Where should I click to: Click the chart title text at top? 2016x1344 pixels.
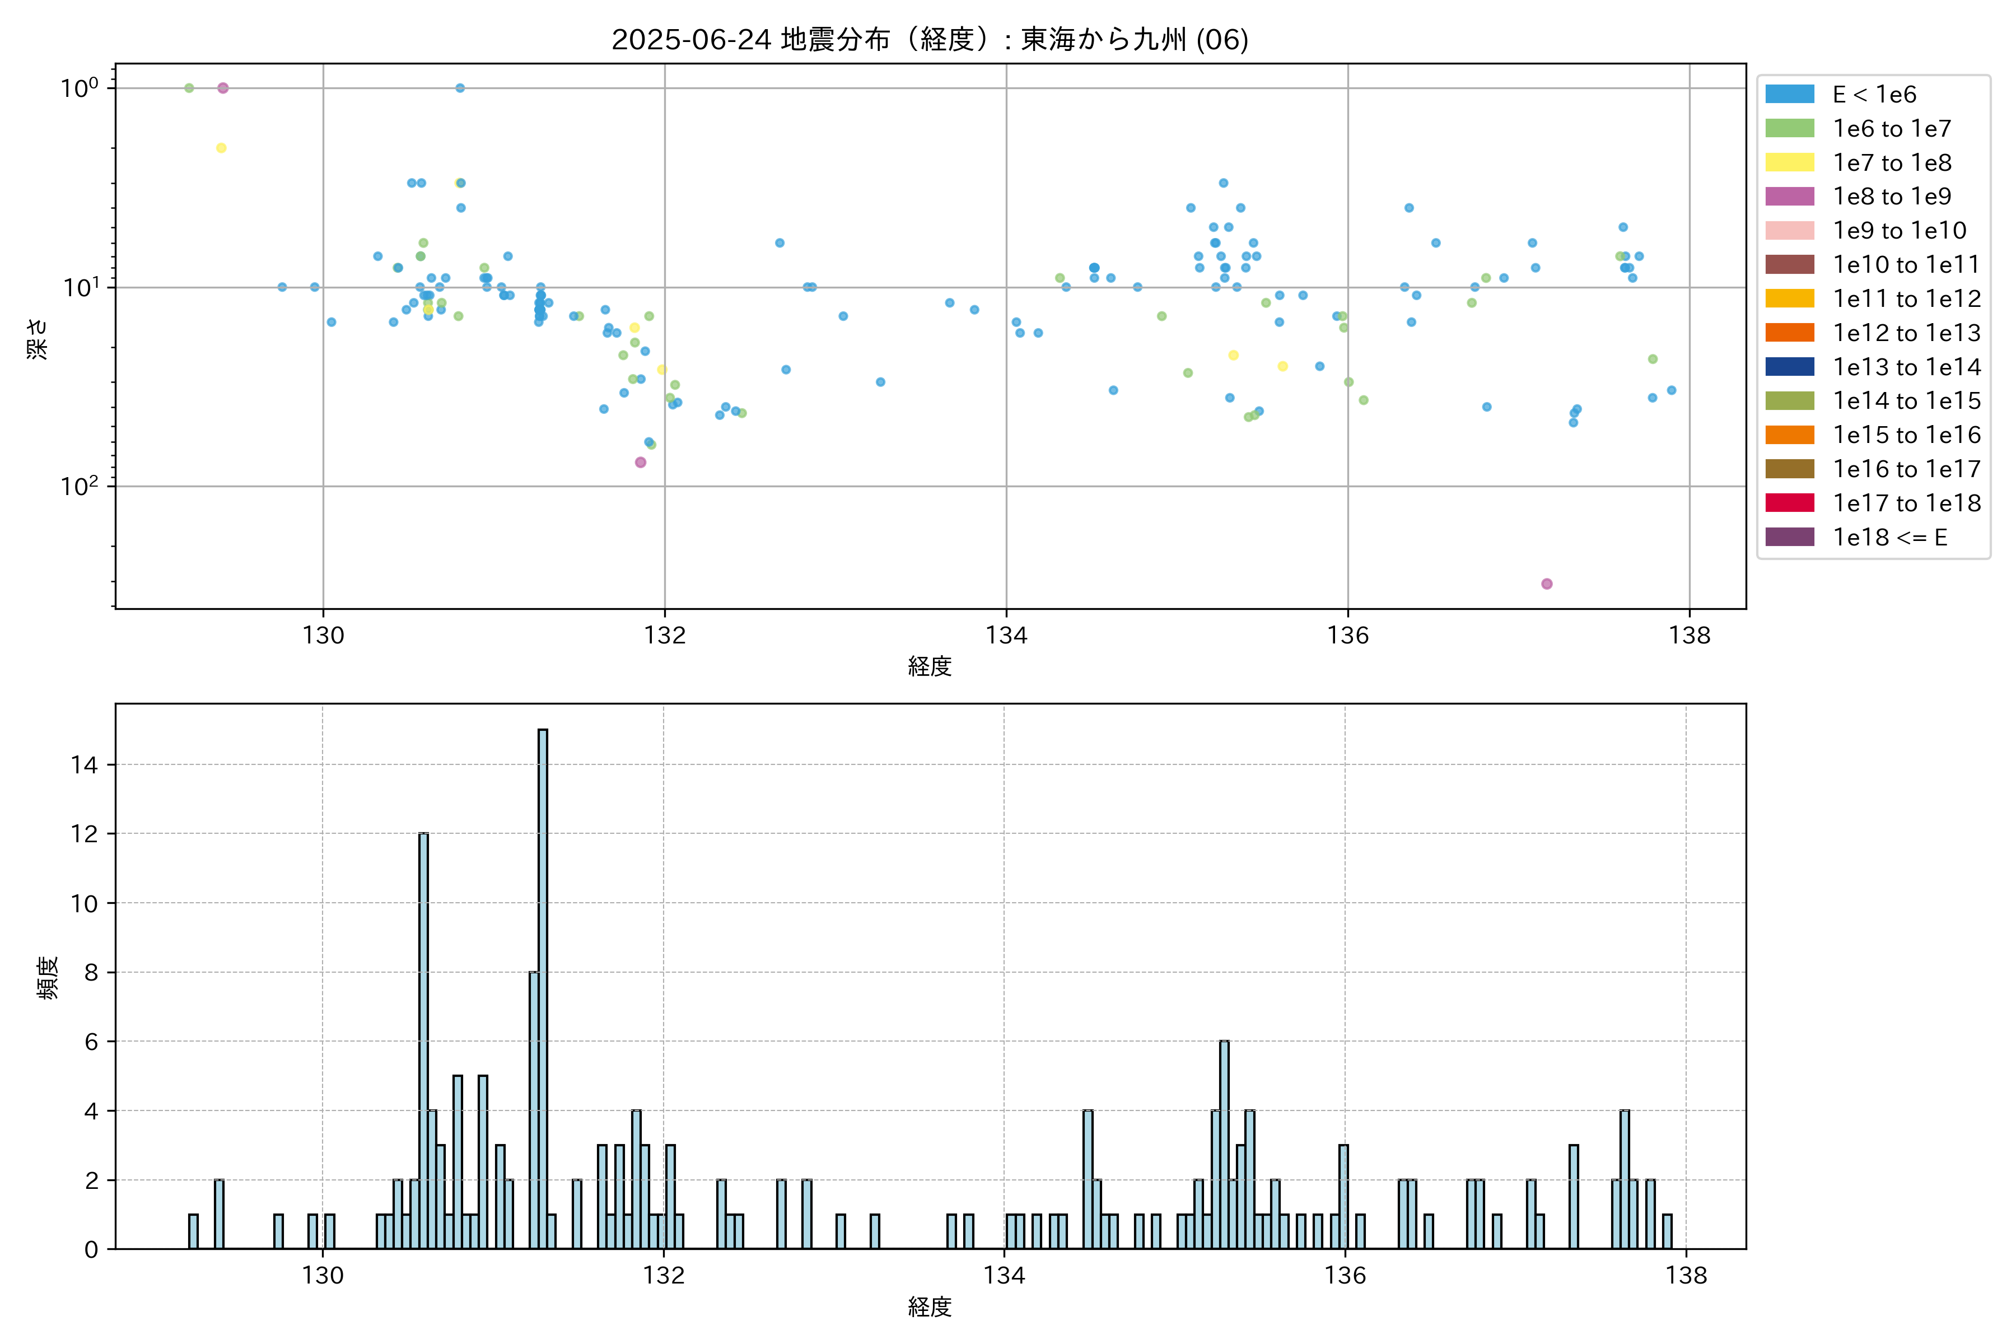click(929, 39)
